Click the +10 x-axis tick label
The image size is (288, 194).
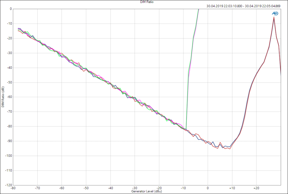point(232,188)
